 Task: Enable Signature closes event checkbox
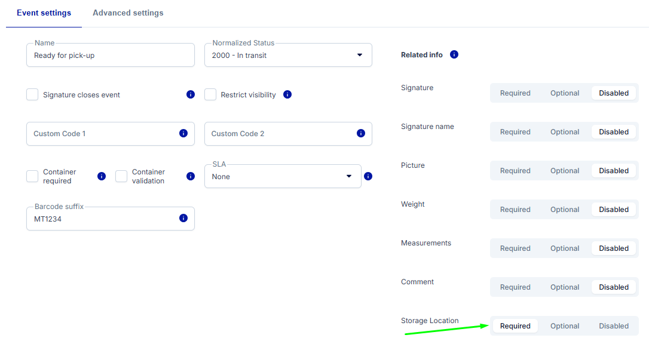(x=32, y=94)
